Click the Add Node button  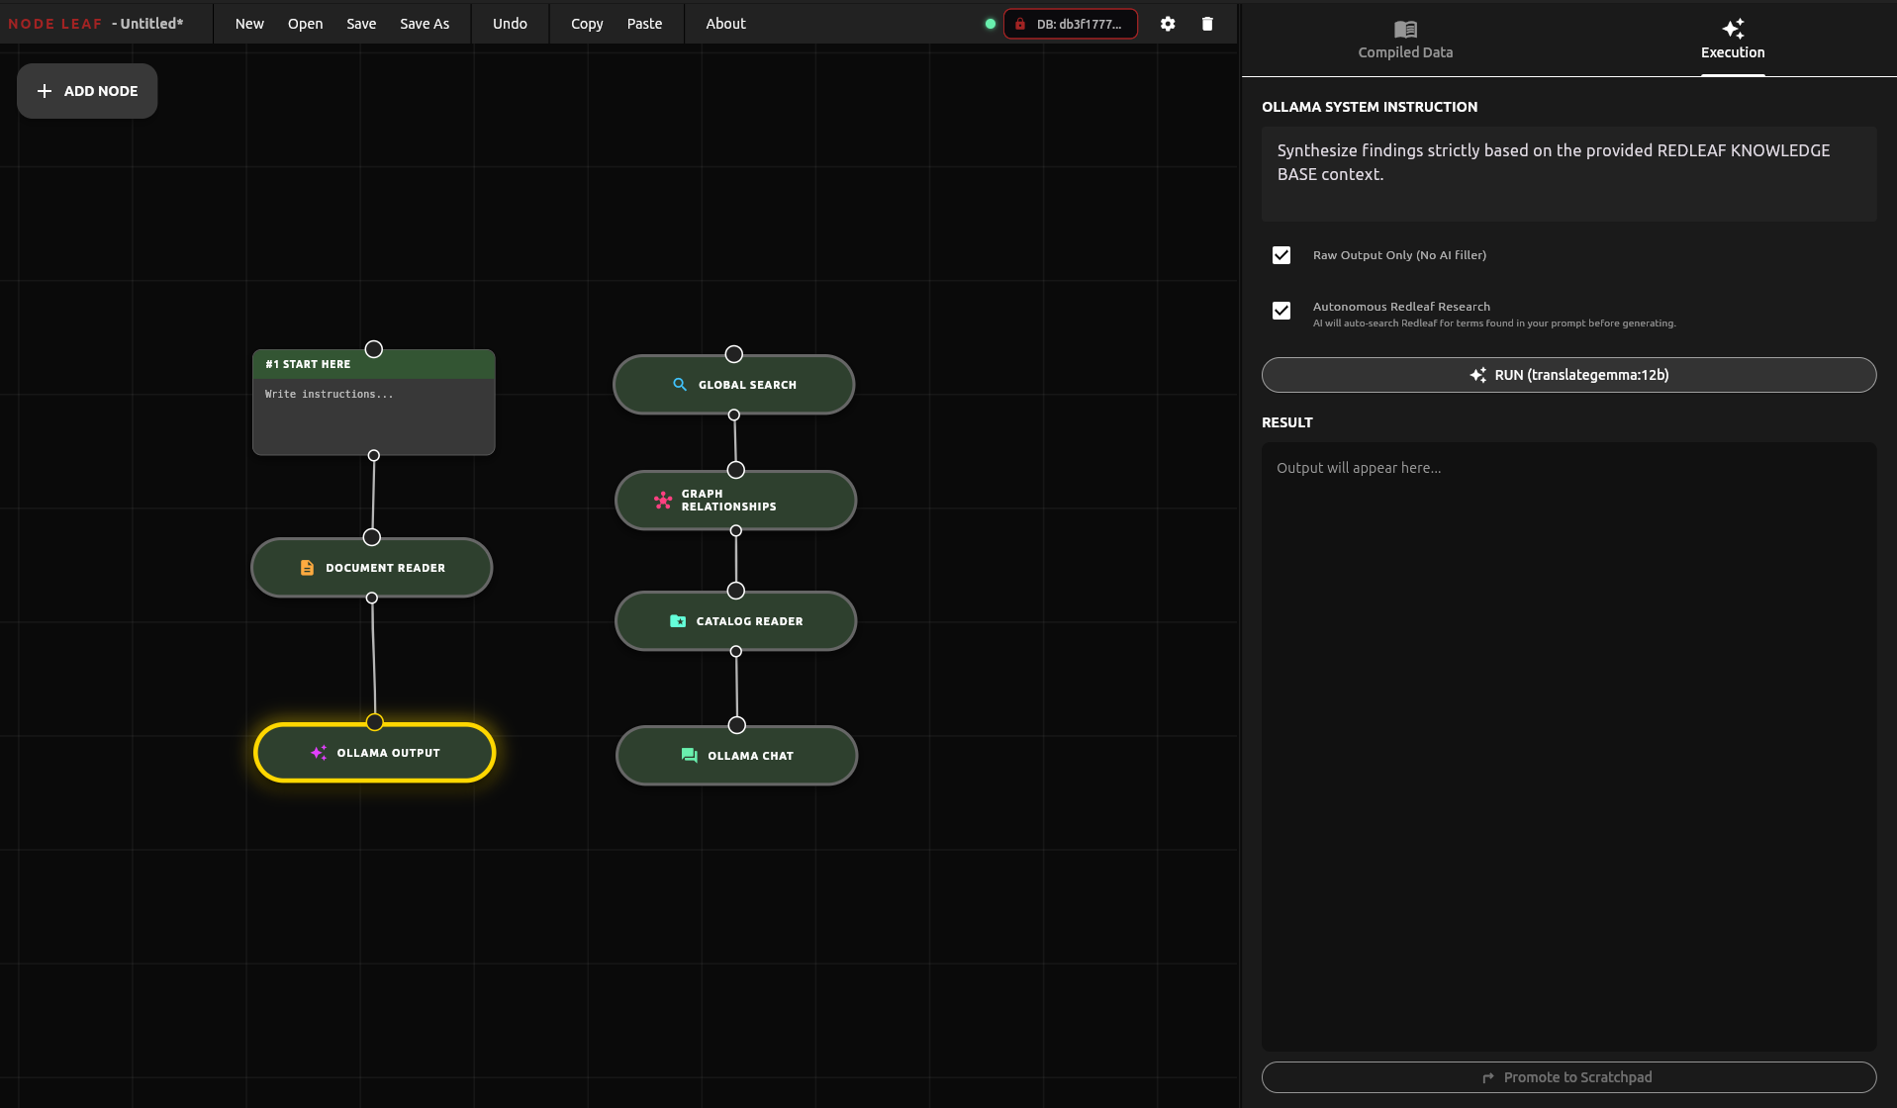tap(87, 91)
